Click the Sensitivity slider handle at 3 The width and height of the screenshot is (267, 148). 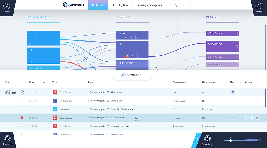click(x=230, y=141)
